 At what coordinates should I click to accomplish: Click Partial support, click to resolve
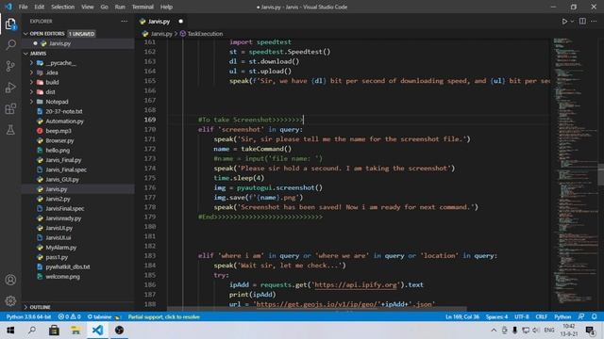pos(163,317)
